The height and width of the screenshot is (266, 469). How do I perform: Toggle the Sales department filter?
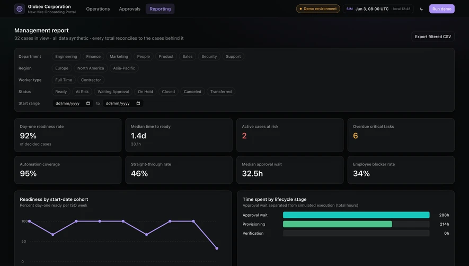[188, 56]
